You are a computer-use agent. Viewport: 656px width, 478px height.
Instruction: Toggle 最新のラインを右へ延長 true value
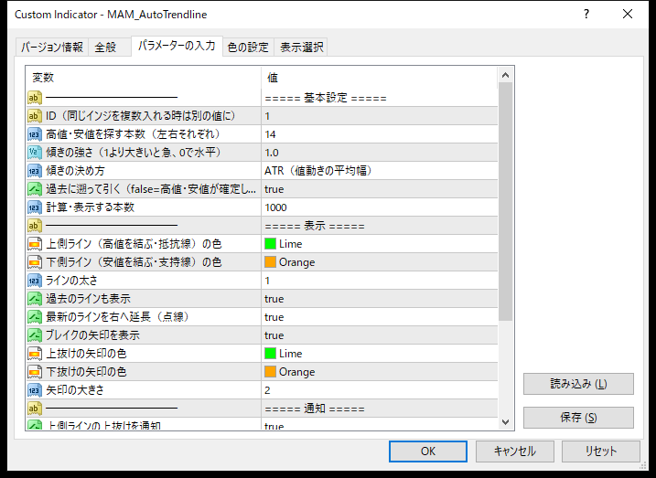click(380, 317)
